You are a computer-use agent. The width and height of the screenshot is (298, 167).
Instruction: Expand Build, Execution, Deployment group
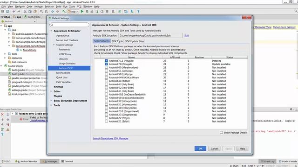pos(51,101)
